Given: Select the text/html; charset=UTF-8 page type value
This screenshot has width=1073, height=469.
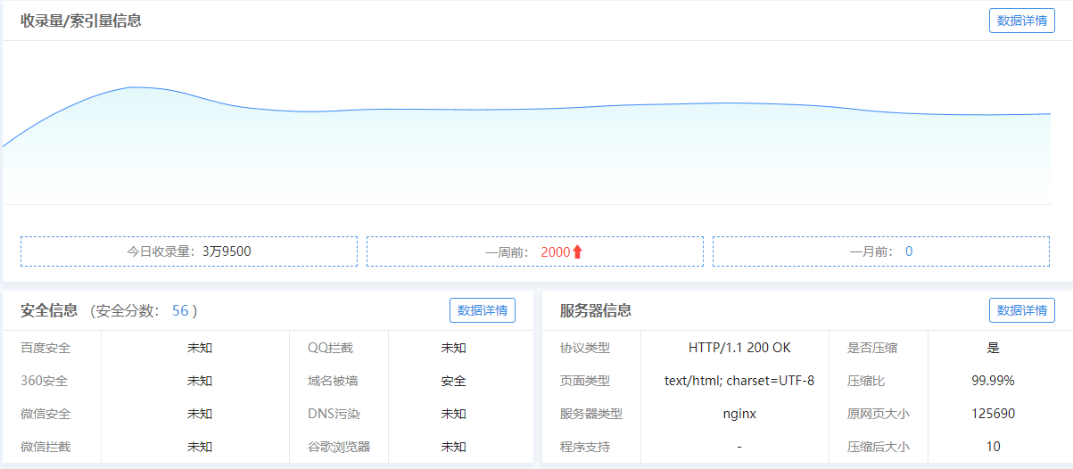Looking at the screenshot, I should click(x=739, y=381).
